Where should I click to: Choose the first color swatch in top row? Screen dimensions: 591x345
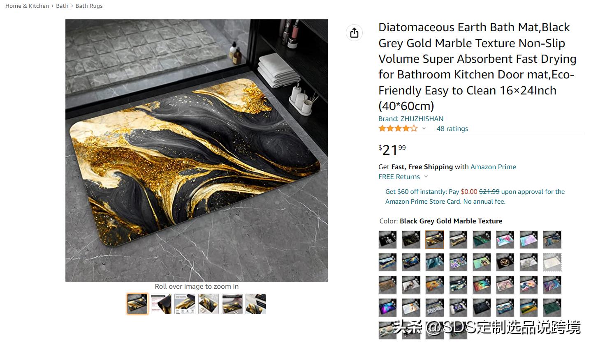[x=387, y=239]
